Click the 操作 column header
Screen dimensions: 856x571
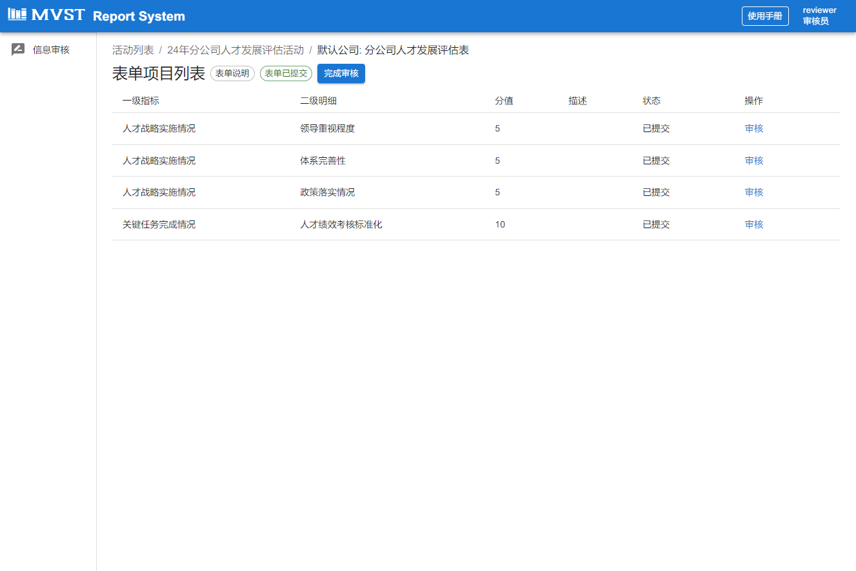(x=753, y=101)
